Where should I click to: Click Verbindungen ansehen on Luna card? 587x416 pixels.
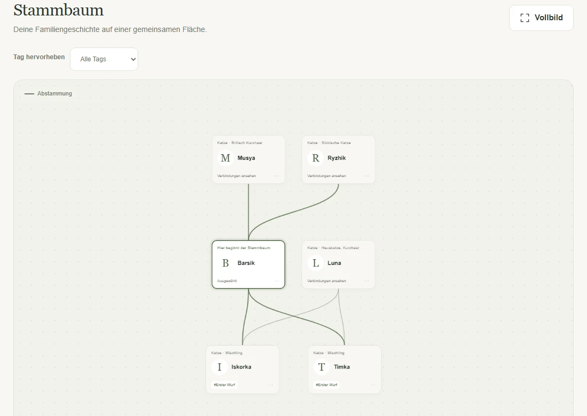coord(327,281)
